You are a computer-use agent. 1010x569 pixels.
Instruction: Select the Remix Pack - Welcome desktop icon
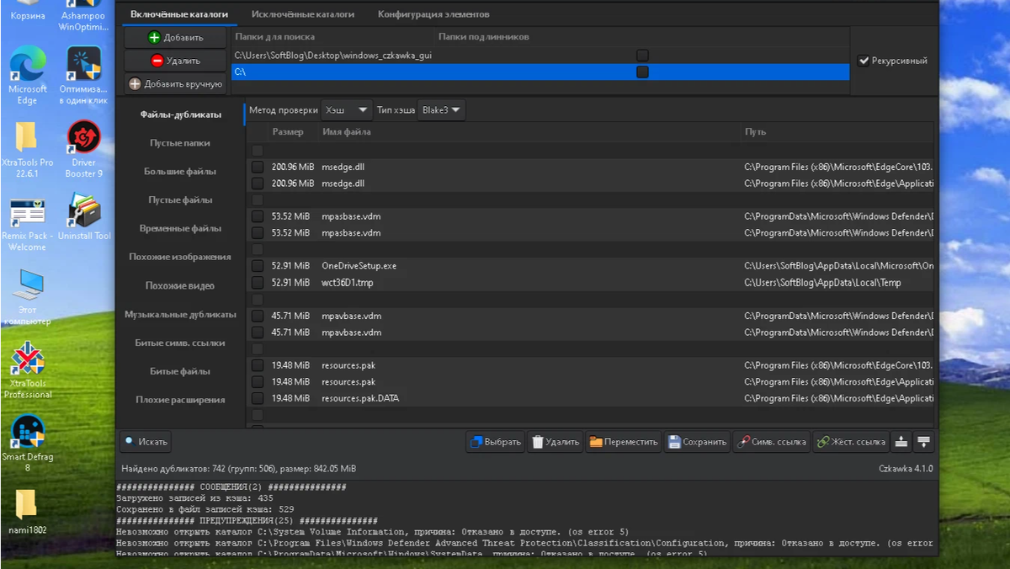coord(27,224)
